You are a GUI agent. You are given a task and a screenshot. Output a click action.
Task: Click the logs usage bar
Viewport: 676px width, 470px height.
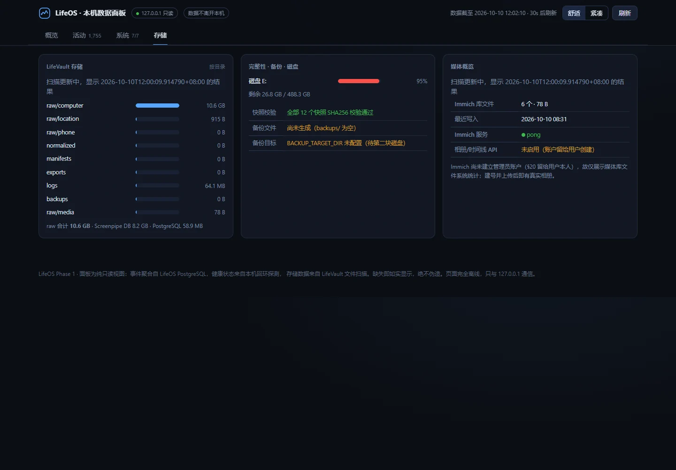click(x=157, y=186)
